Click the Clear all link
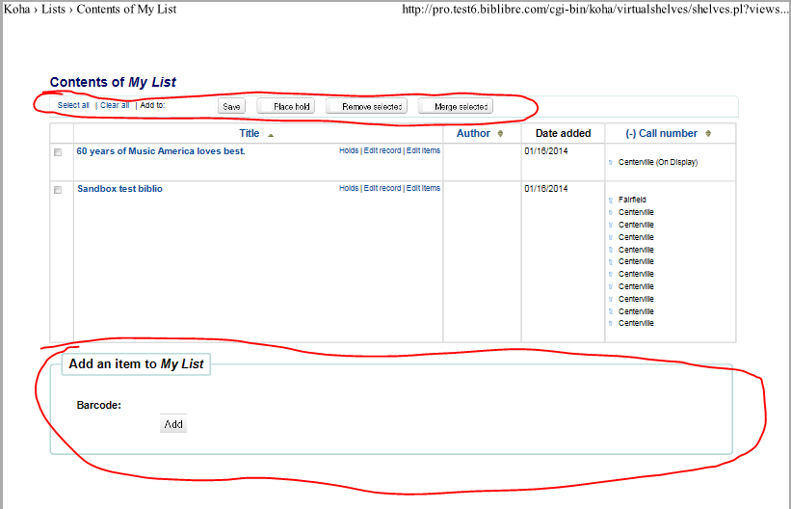Image resolution: width=791 pixels, height=509 pixels. [x=115, y=105]
